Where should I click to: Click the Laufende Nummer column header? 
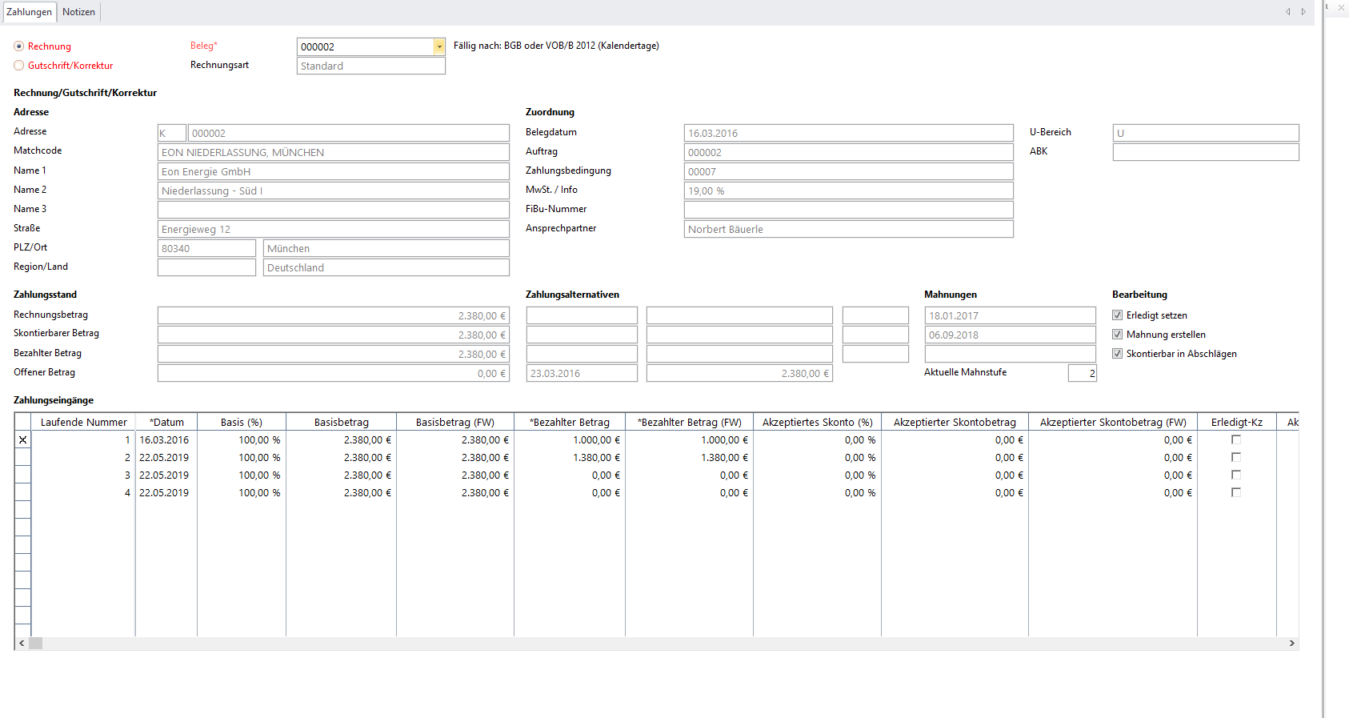tap(83, 423)
